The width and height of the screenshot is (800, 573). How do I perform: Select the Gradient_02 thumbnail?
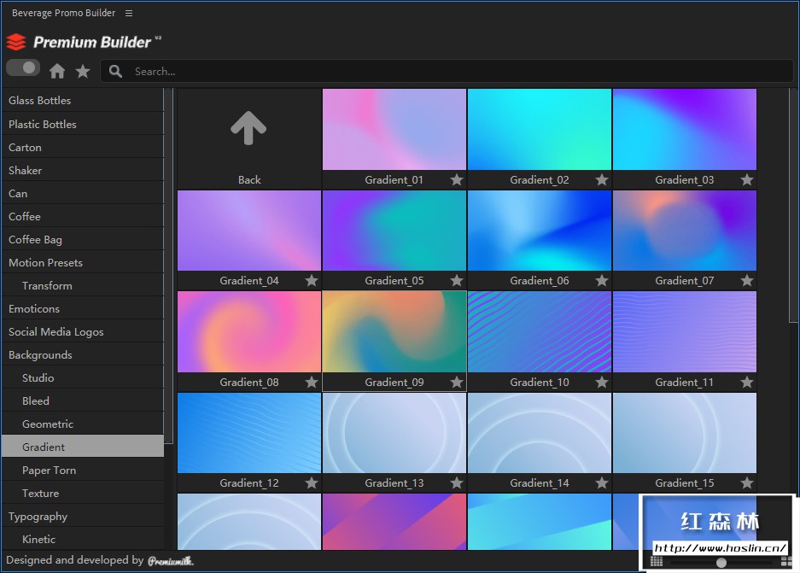click(540, 130)
